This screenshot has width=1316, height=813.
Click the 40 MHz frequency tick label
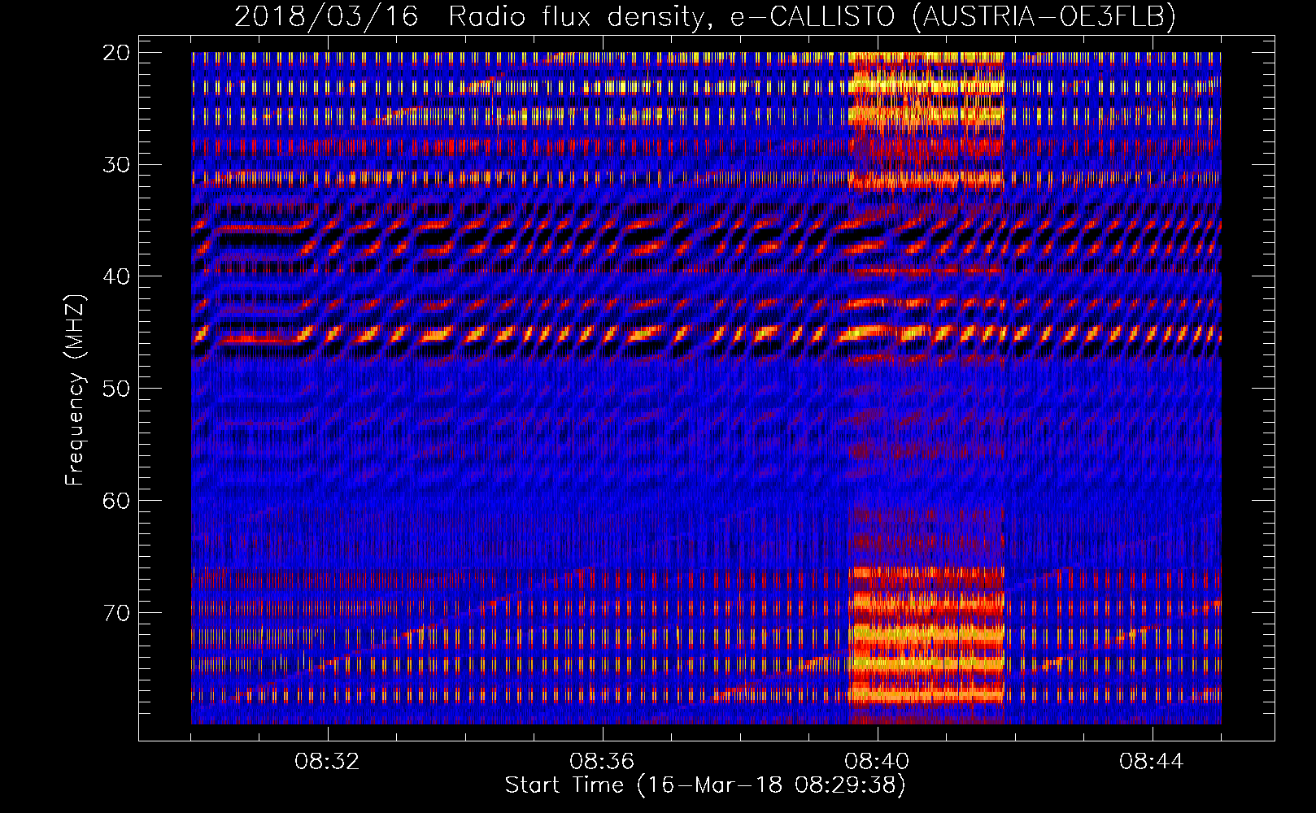[x=117, y=276]
